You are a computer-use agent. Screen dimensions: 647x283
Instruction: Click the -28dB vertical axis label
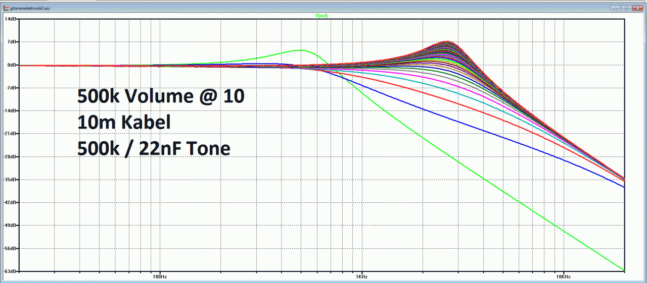(10, 156)
